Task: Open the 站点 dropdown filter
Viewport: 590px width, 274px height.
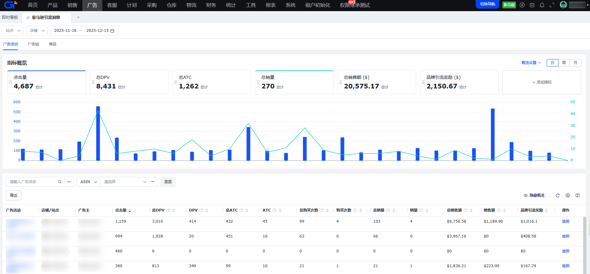Action: click(13, 31)
